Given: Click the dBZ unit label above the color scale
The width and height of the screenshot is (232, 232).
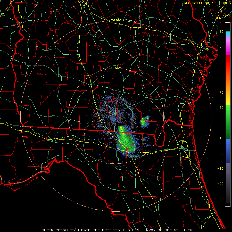Looking at the screenshot, I should coord(219,18).
